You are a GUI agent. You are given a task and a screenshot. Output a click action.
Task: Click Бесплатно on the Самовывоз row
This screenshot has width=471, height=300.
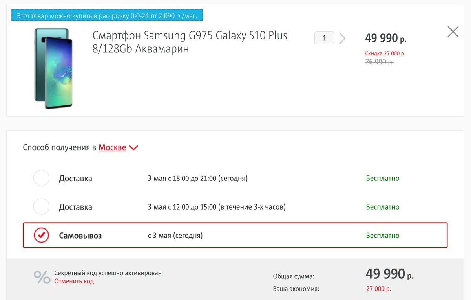(382, 236)
